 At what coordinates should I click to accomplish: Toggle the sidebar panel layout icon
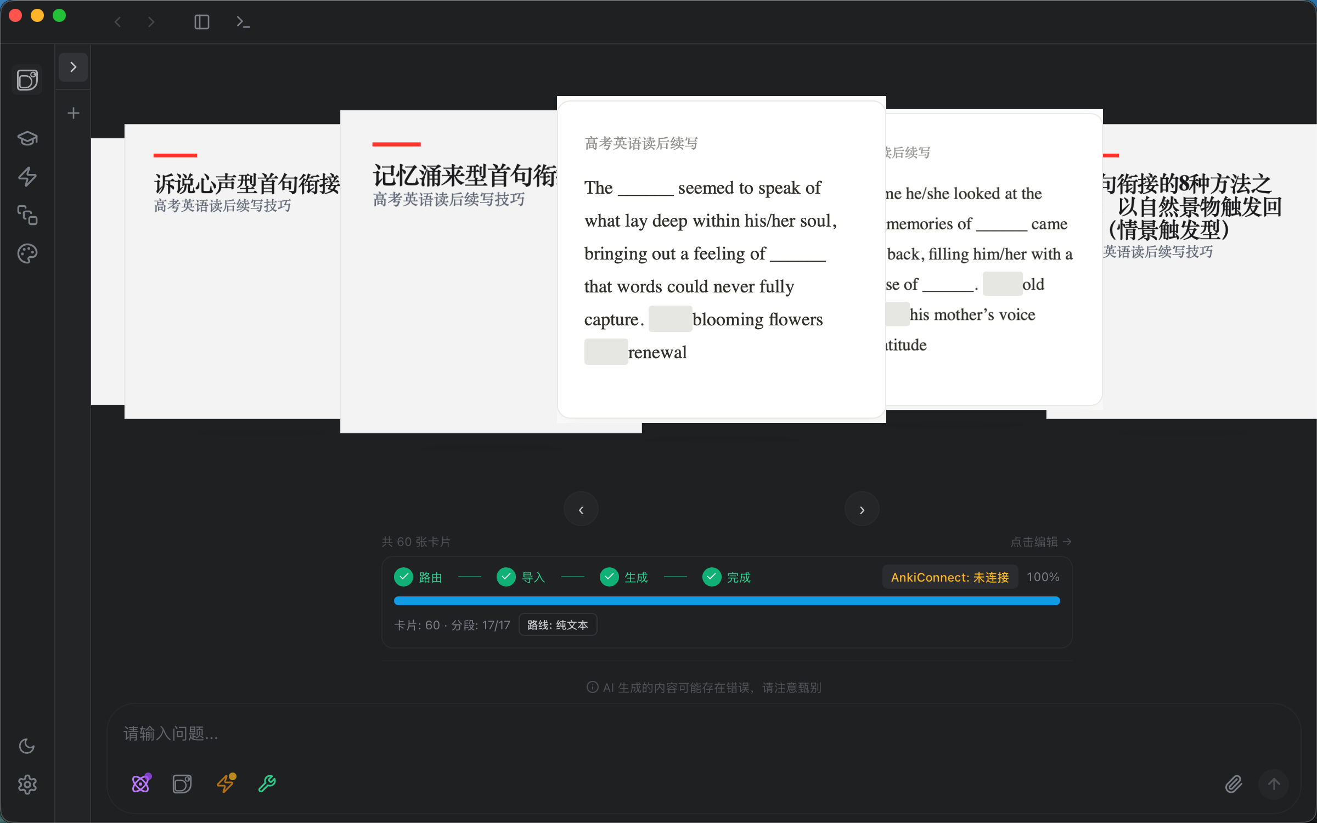(x=201, y=22)
